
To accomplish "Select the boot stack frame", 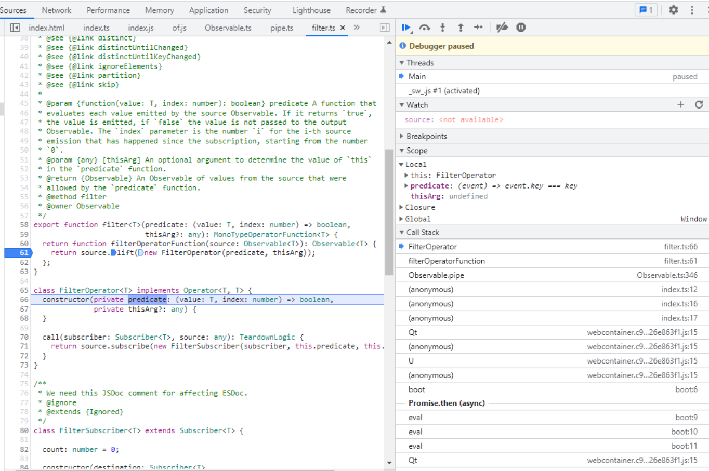I will click(x=552, y=389).
